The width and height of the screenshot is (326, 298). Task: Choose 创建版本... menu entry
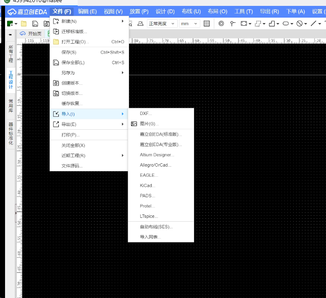click(x=89, y=83)
